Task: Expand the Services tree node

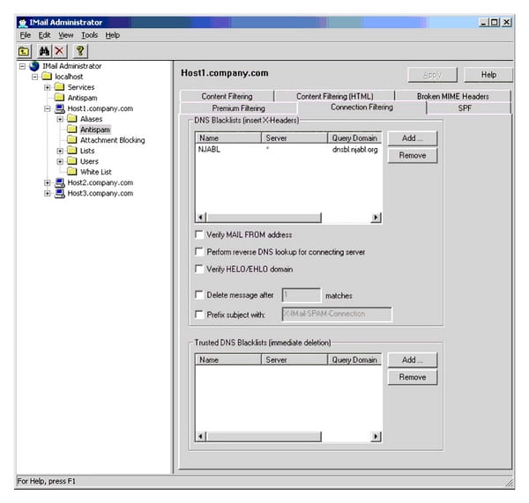Action: 48,87
